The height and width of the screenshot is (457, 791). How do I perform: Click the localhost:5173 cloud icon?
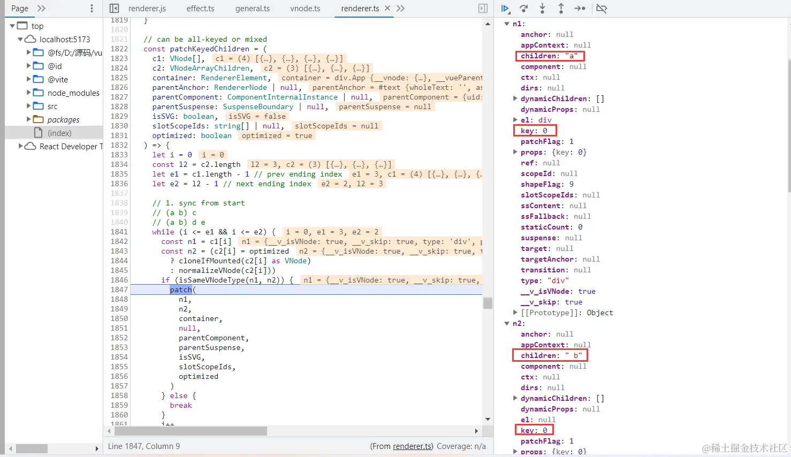(31, 39)
